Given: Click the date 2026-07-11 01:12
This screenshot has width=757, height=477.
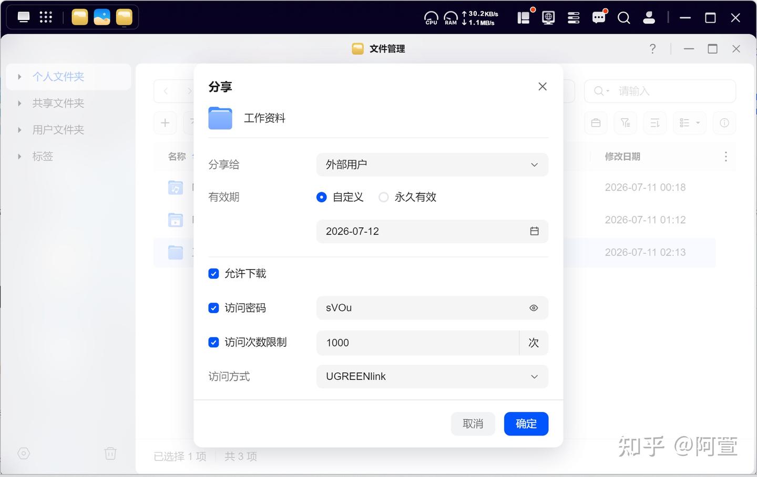Looking at the screenshot, I should (645, 220).
